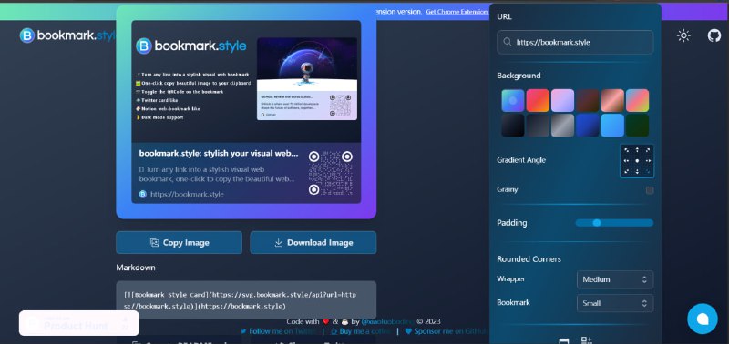Pick the sky blue background swatch
Viewport: 729px width, 344px height.
coord(612,126)
